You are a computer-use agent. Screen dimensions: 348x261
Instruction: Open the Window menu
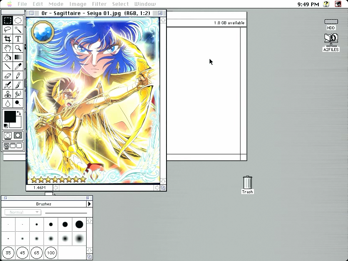point(145,4)
